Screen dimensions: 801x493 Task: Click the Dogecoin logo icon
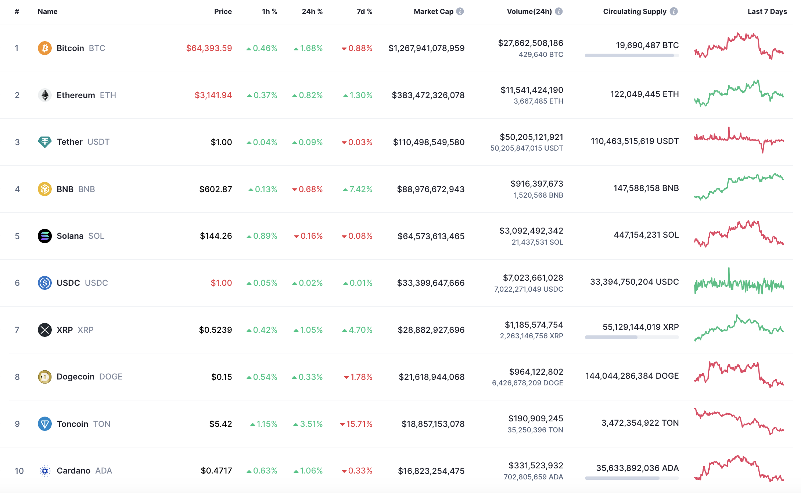click(44, 377)
